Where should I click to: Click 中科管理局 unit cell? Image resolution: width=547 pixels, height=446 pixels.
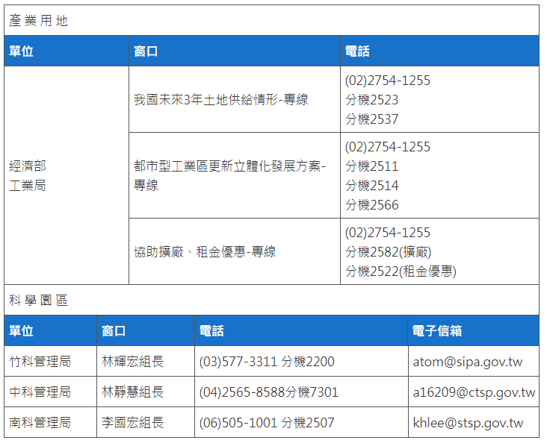coord(51,392)
